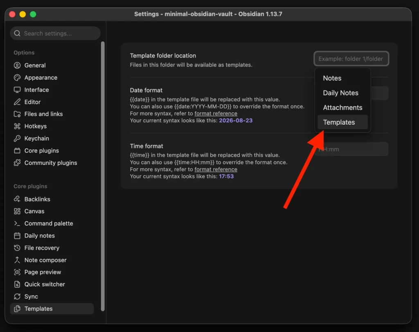Screen dimensions: 419x332
Task: Open Daily notes plugin options
Action: [x=52, y=236]
